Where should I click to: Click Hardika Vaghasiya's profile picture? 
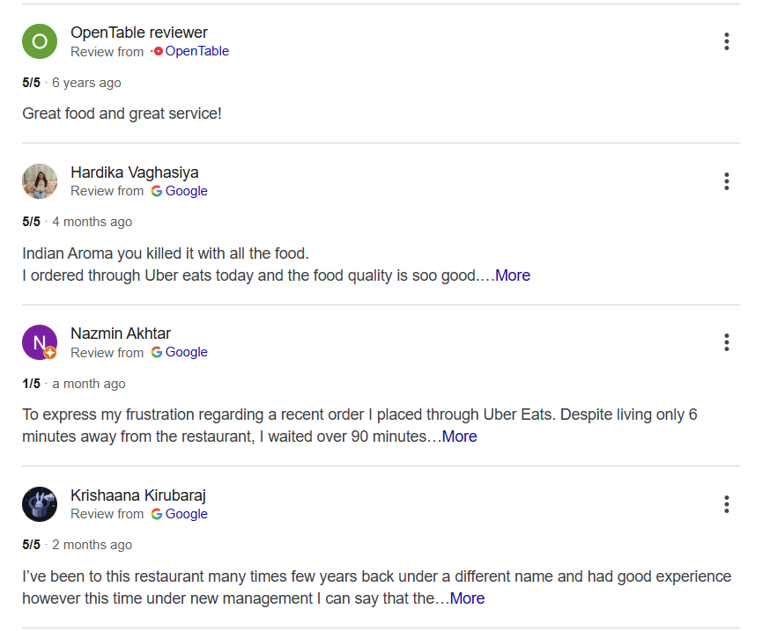39,180
